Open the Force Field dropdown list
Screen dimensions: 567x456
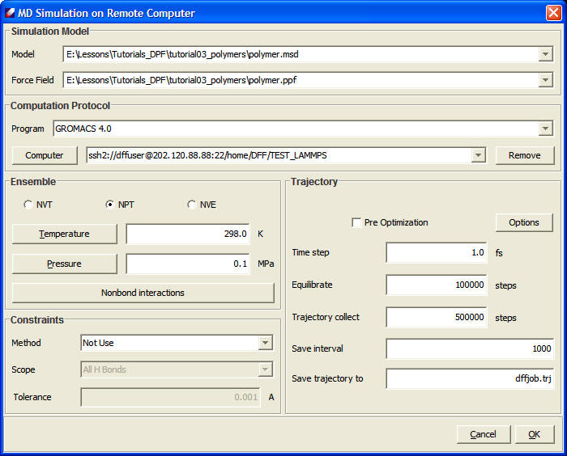tap(546, 80)
